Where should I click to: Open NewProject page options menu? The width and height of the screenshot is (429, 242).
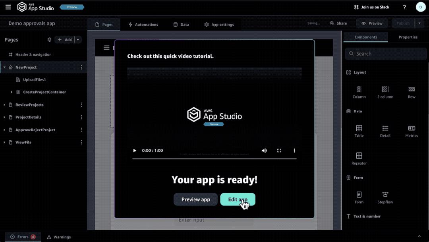click(81, 67)
